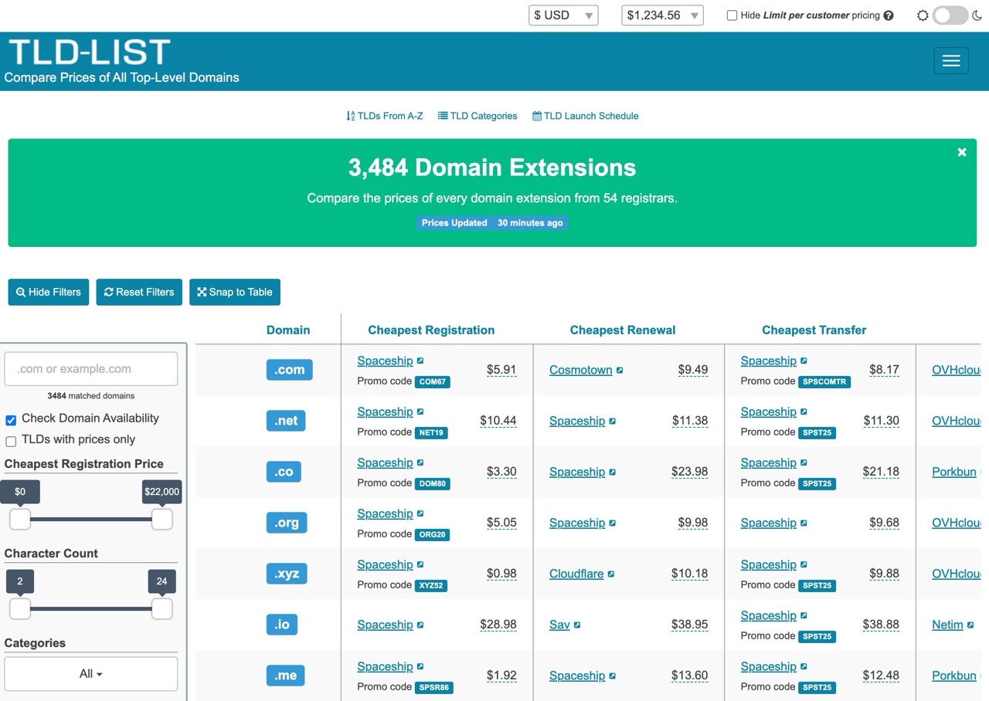
Task: Open TLD Launch Schedule
Action: coord(586,116)
